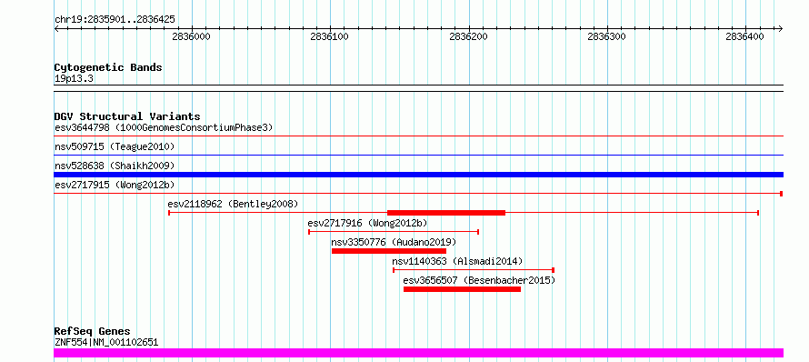This screenshot has height=362, width=809.
Task: Click the red end marker of esv2717915
Action: click(x=782, y=194)
